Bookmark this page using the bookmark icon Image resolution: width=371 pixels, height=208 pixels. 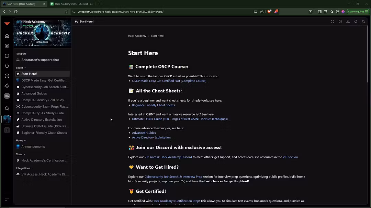[x=66, y=12]
